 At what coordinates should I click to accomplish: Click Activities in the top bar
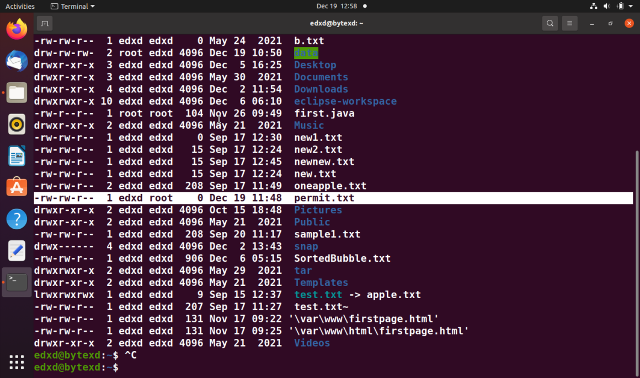click(20, 6)
